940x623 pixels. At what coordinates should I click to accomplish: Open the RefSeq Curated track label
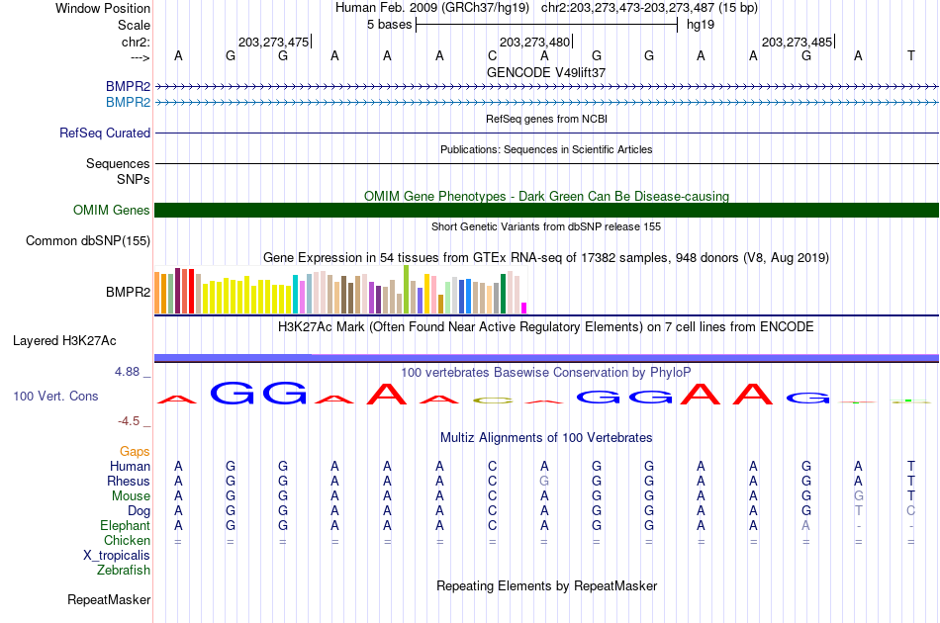(105, 133)
